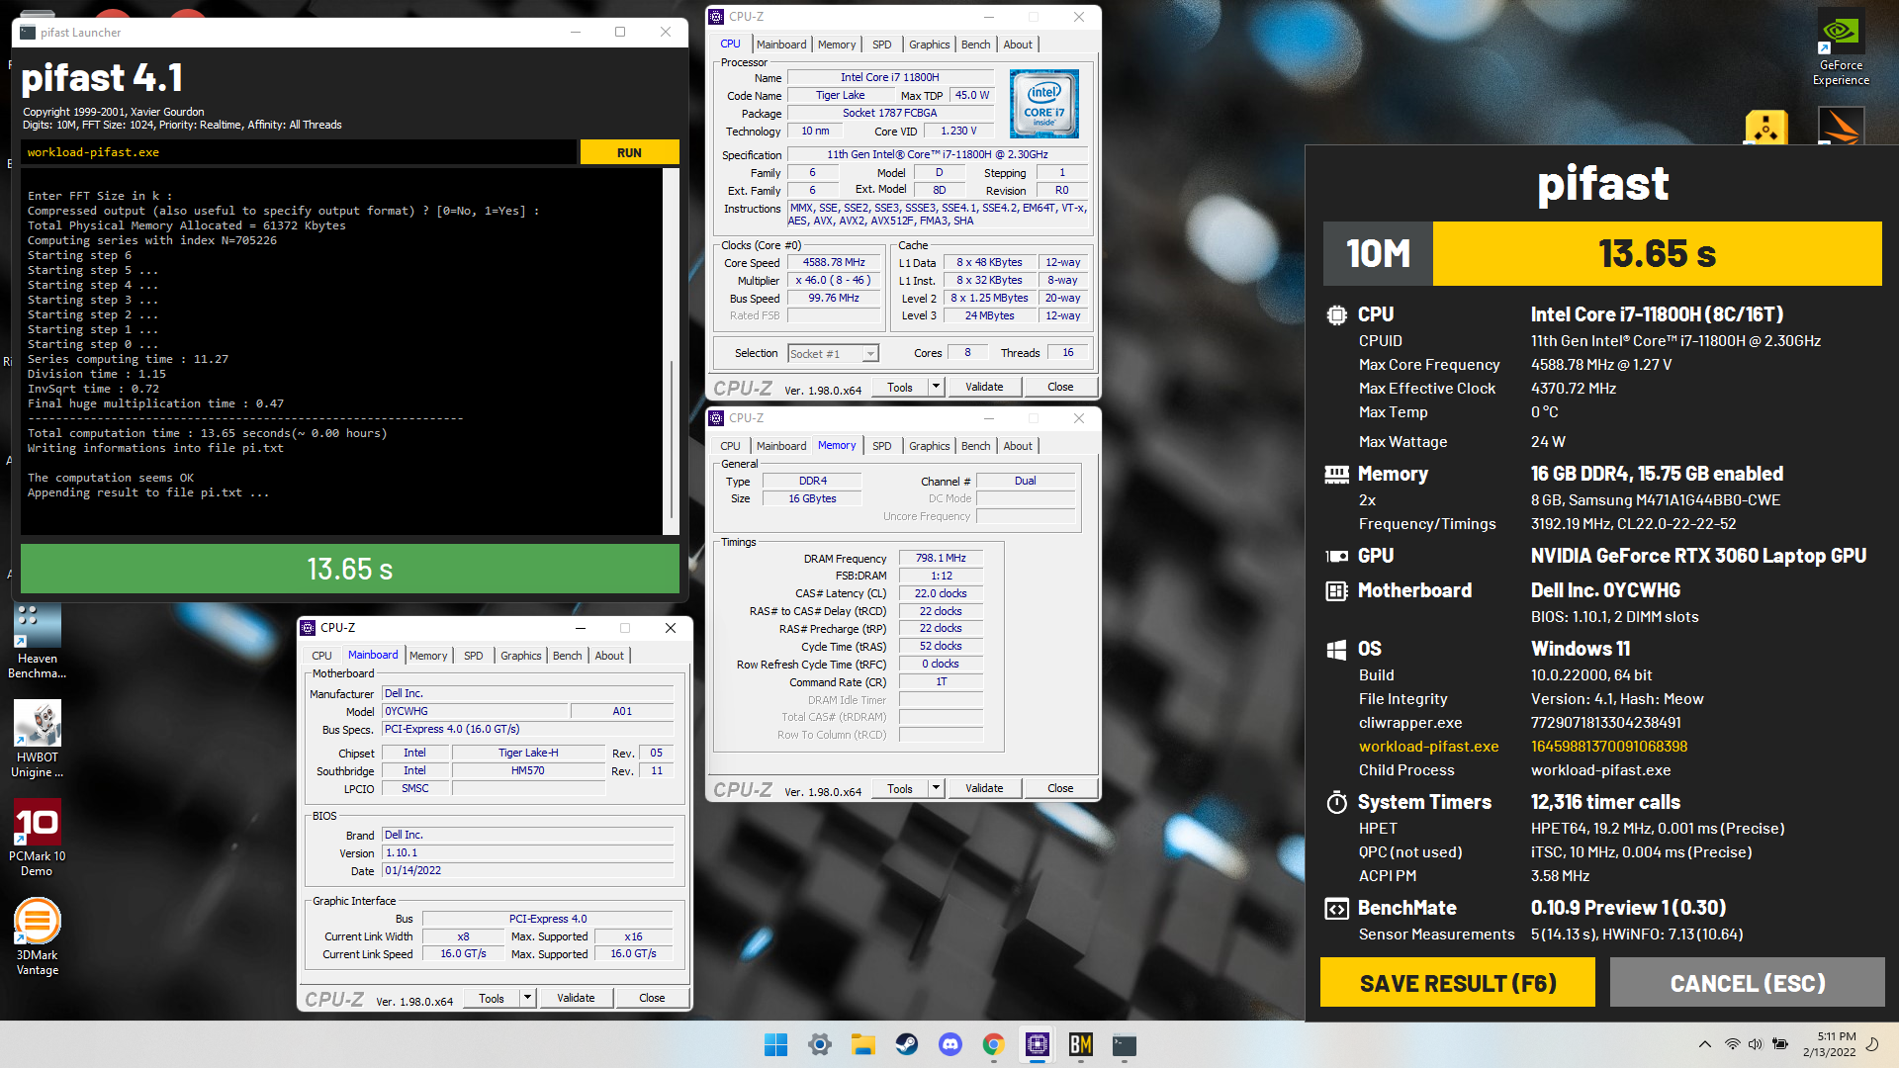This screenshot has height=1068, width=1899.
Task: Open About tab in Memory CPU-Z window
Action: coord(1018,446)
